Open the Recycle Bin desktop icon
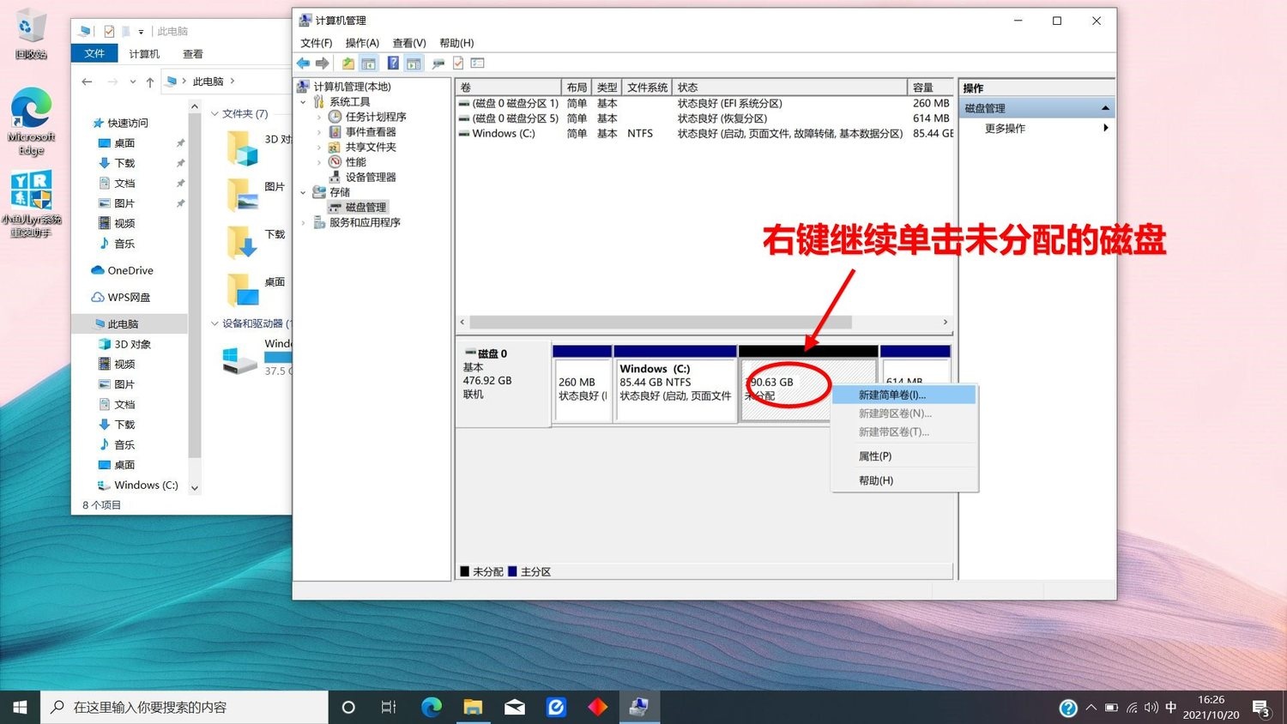The height and width of the screenshot is (724, 1287). 30,34
